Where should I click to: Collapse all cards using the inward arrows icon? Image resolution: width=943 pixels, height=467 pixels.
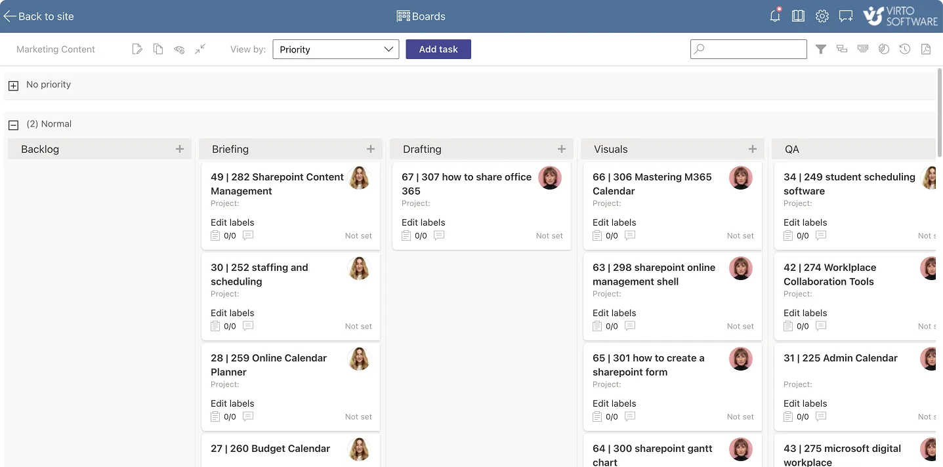[200, 49]
